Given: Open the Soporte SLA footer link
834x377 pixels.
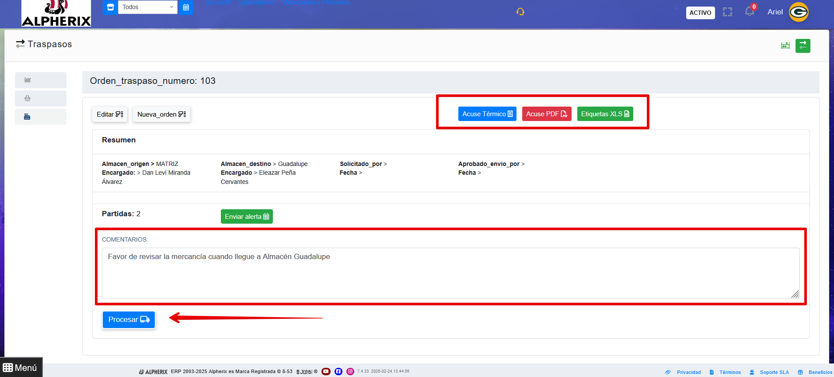Looking at the screenshot, I should pyautogui.click(x=774, y=372).
